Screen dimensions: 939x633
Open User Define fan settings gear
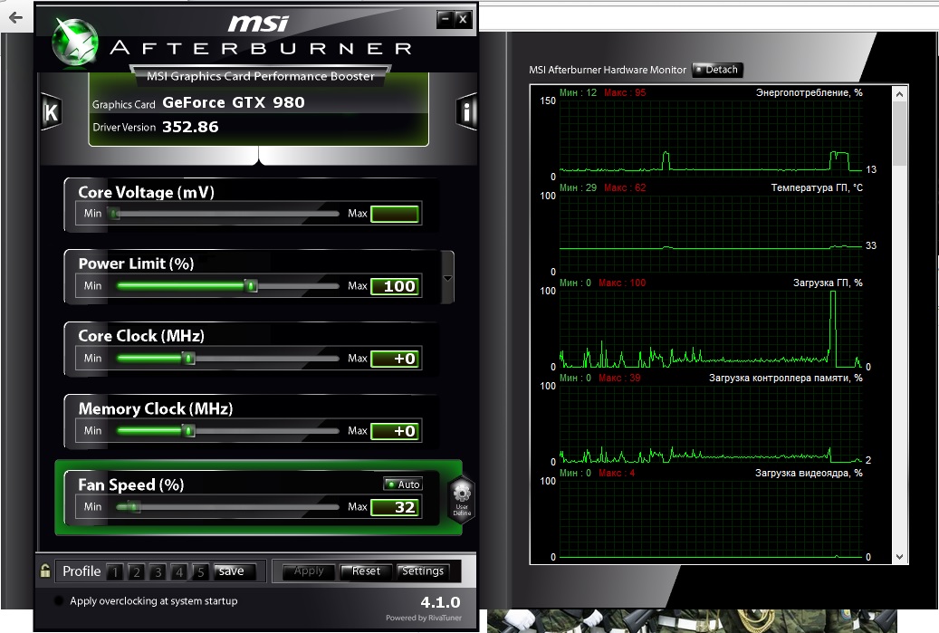point(462,500)
